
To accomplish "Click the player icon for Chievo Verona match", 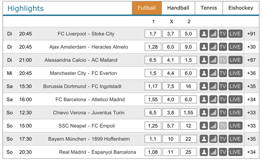I will tap(204, 112).
